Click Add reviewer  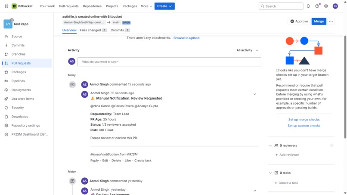coord(287,155)
